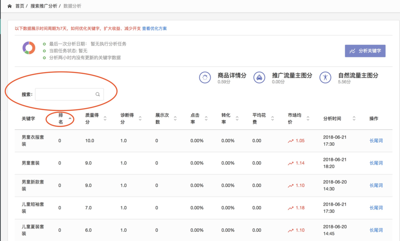Image resolution: width=400 pixels, height=241 pixels.
Task: Click the home icon in breadcrumb
Action: 9,6
